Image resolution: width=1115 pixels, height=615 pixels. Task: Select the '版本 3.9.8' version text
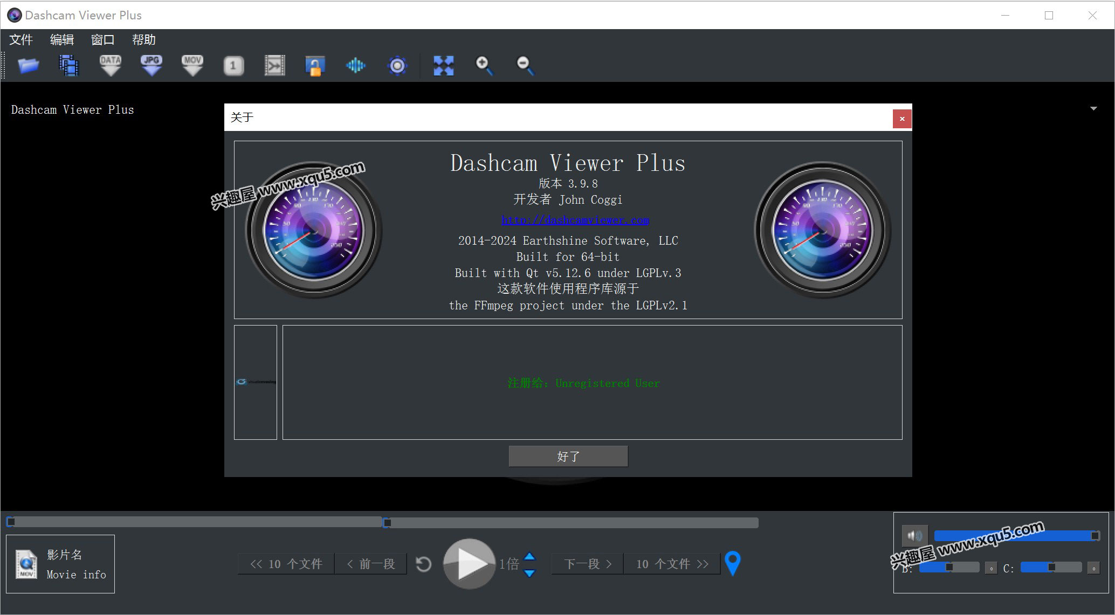click(568, 183)
